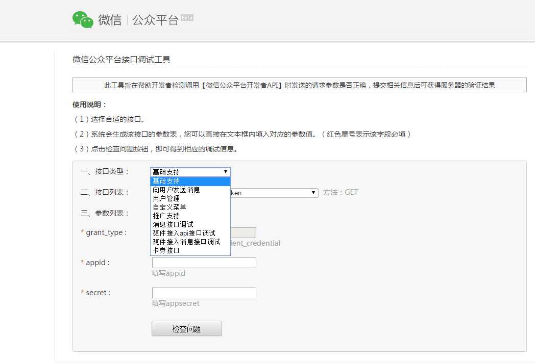The height and width of the screenshot is (363, 535).
Task: Click the 微信 header title text
Action: point(110,20)
